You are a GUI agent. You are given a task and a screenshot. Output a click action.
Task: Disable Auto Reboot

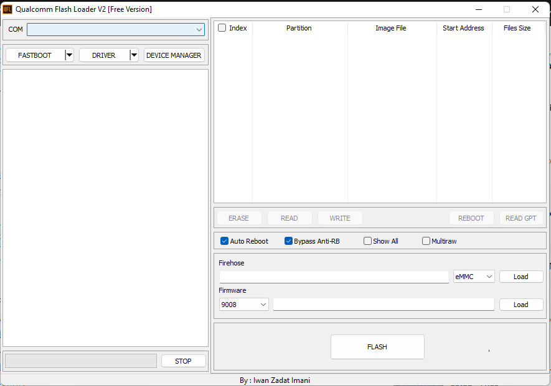224,241
